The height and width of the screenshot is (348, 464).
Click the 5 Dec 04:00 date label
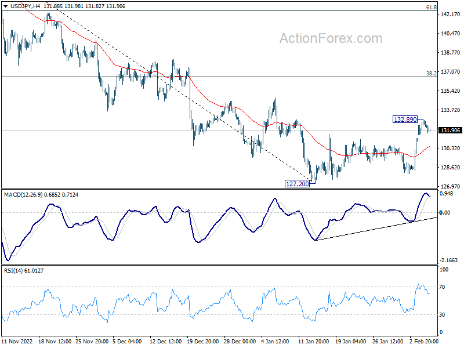click(x=127, y=342)
